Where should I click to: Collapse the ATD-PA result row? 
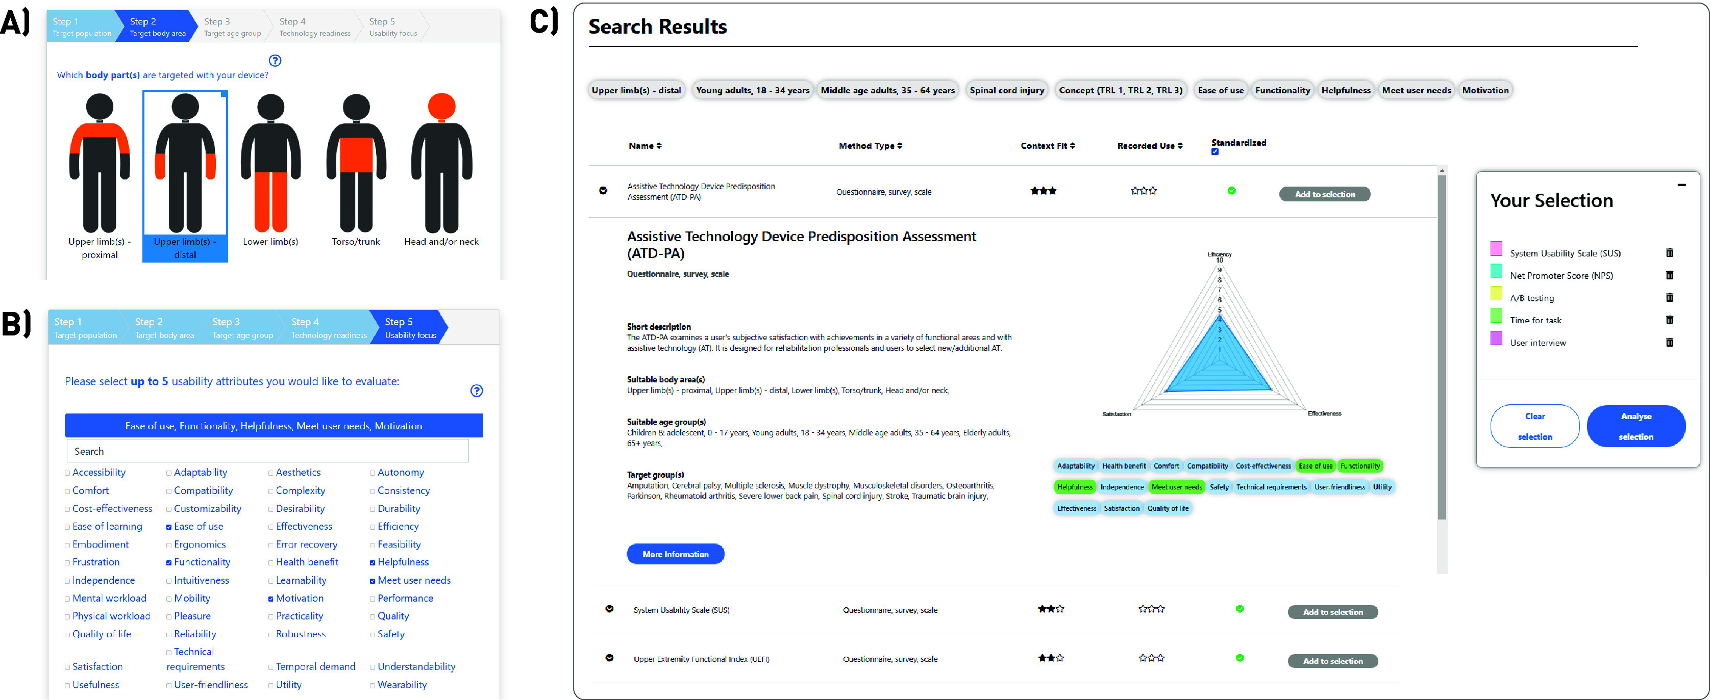click(603, 191)
